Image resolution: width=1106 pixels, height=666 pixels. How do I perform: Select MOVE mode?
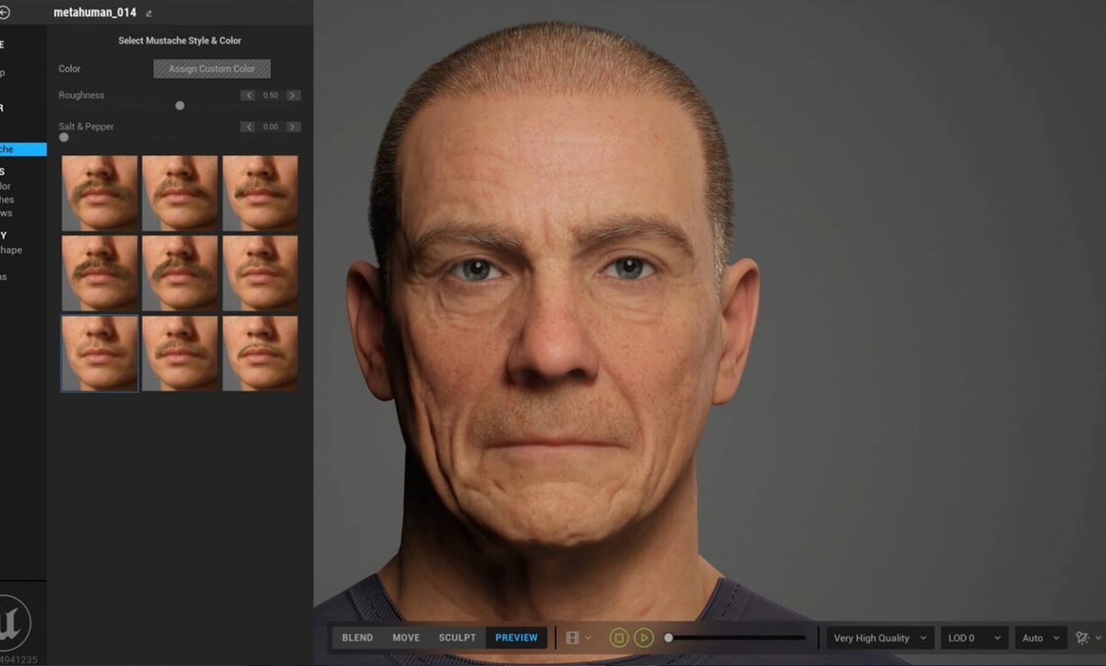pos(406,638)
